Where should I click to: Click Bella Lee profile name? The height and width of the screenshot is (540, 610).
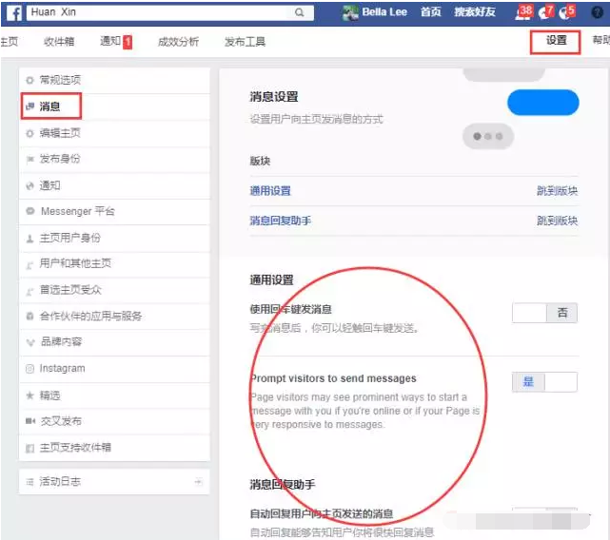click(x=384, y=12)
